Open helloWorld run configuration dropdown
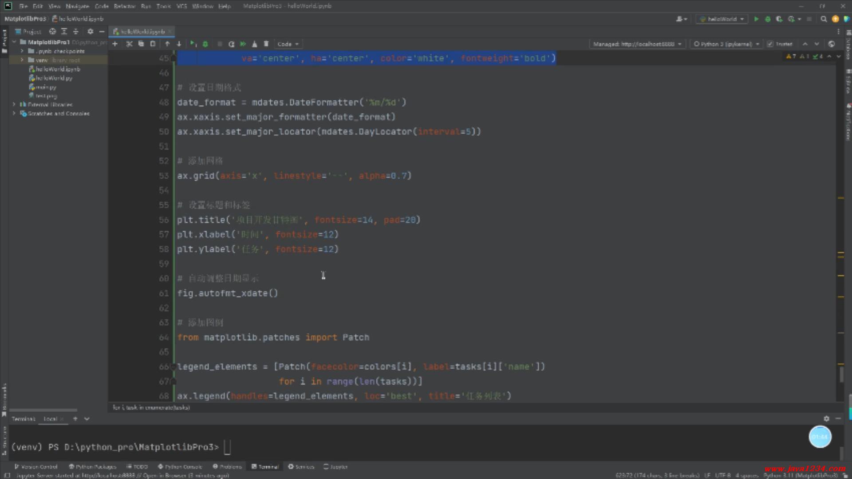 722,19
